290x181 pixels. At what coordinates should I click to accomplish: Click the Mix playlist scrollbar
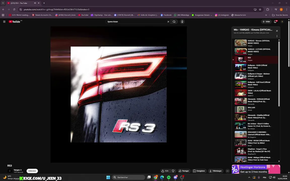(279, 74)
